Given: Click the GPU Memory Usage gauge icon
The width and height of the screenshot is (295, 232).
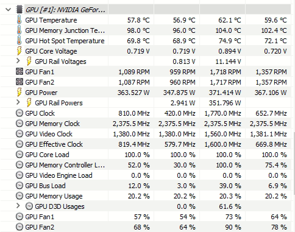Looking at the screenshot, I should [20, 196].
